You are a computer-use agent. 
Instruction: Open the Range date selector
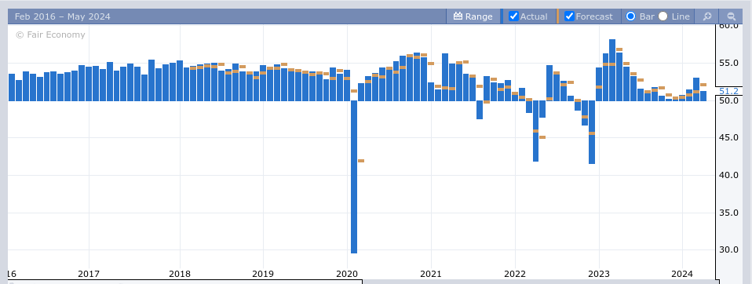click(x=473, y=16)
